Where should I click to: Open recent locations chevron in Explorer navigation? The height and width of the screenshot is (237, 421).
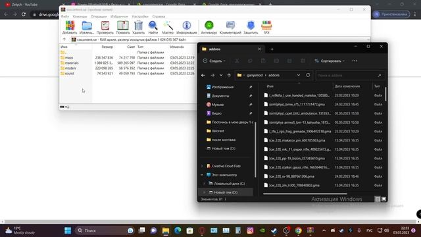tap(221, 75)
